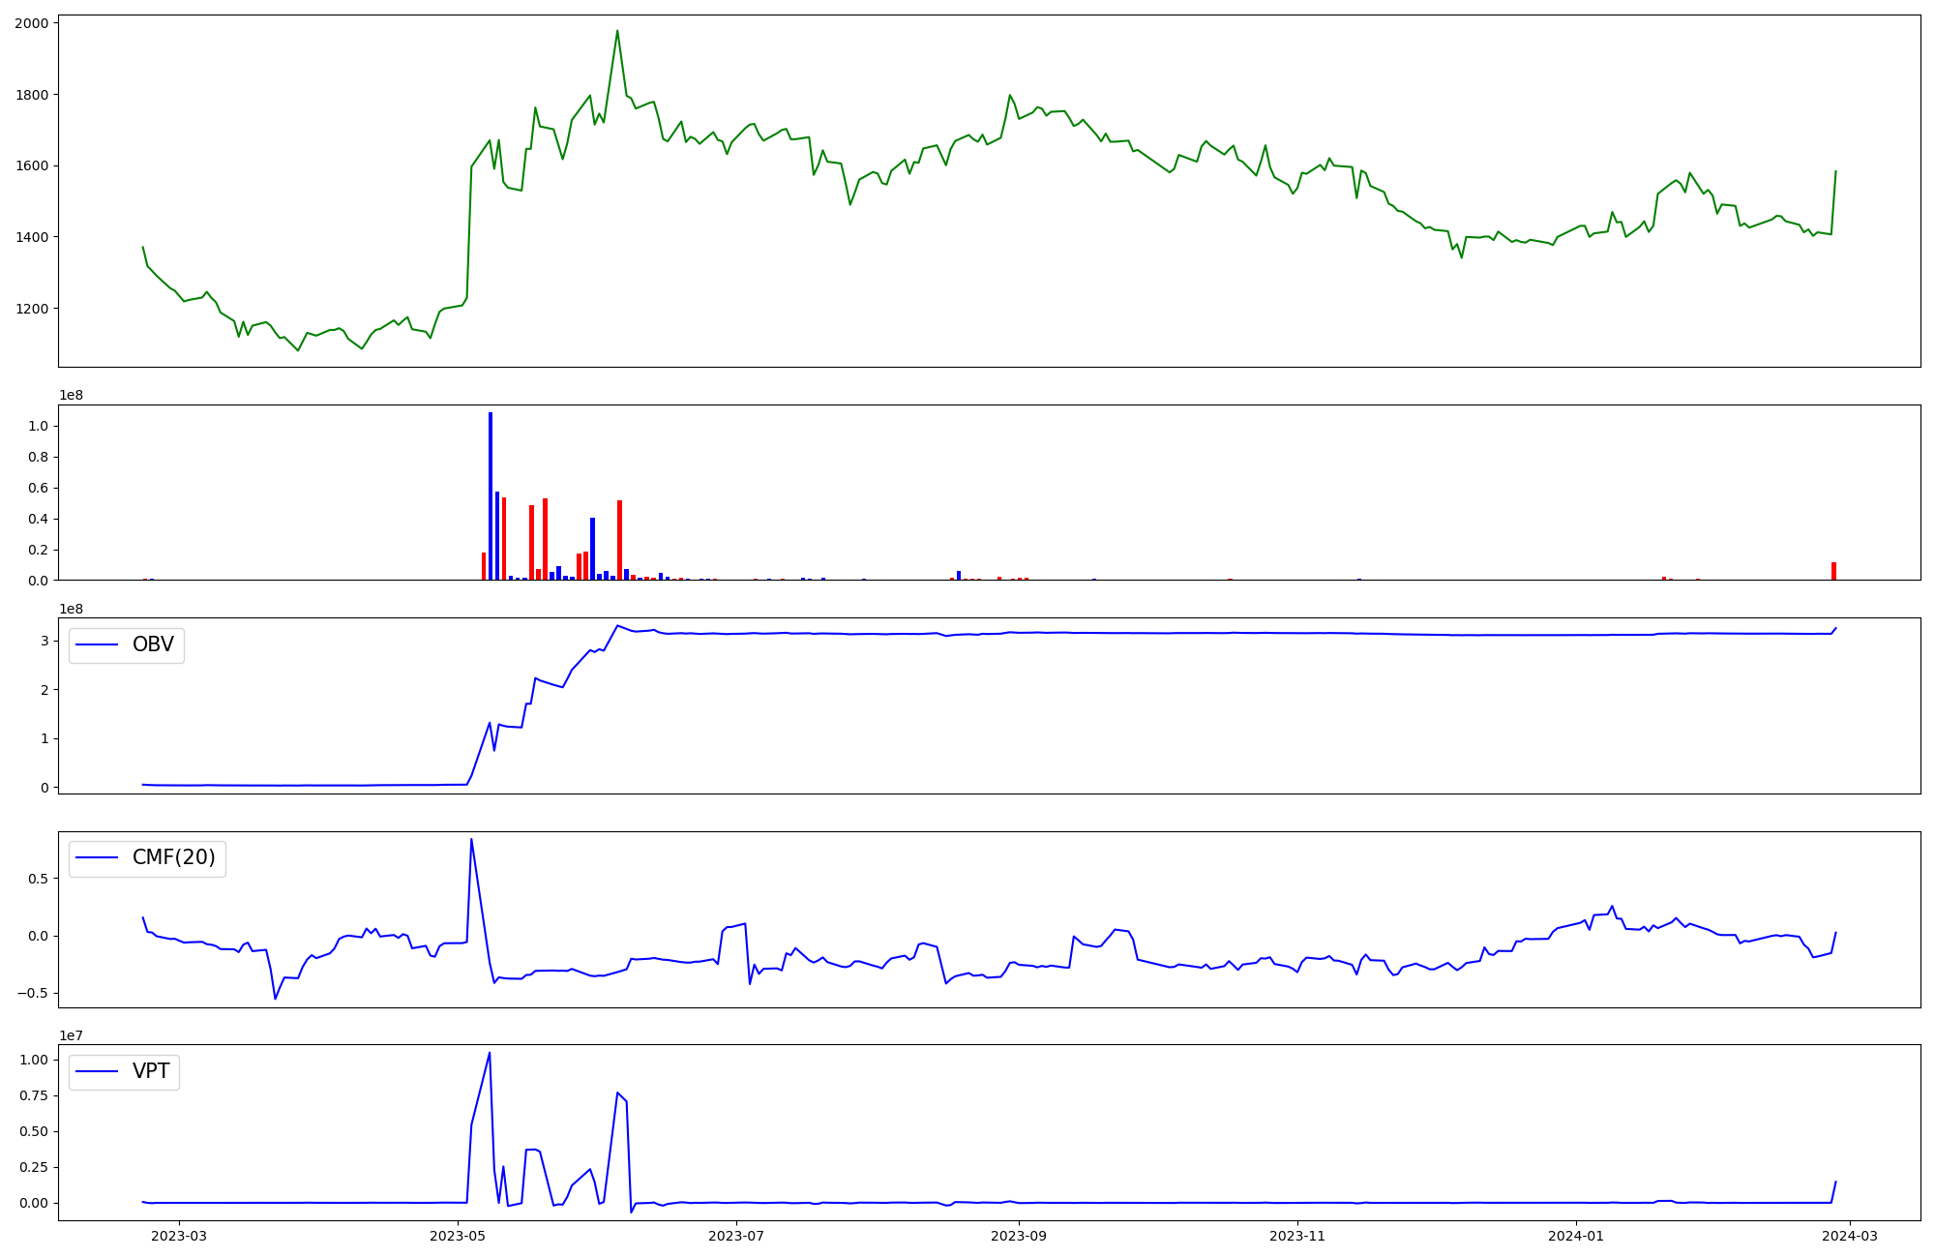Click the CMF spike peak in May

[x=471, y=840]
